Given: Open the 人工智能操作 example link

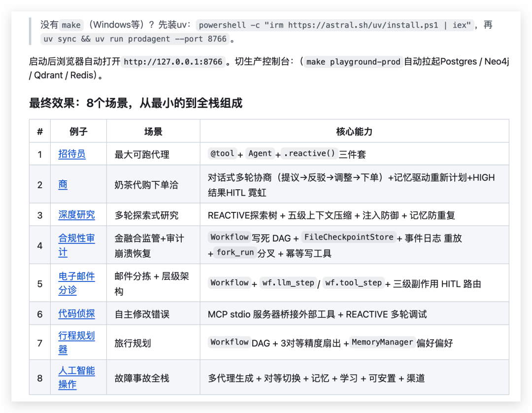Looking at the screenshot, I should (76, 378).
